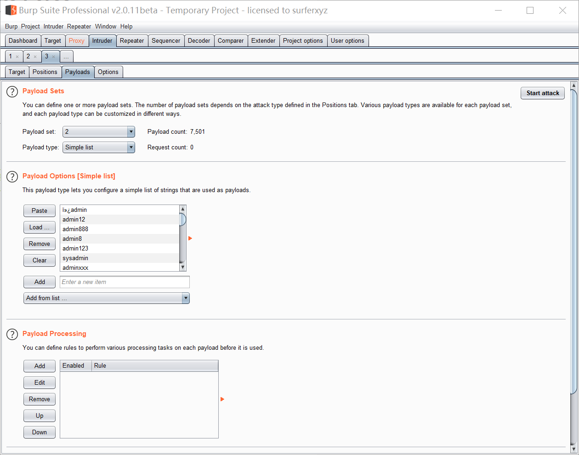This screenshot has width=579, height=455.
Task: Select payload entry sysadmin
Action: (119, 258)
